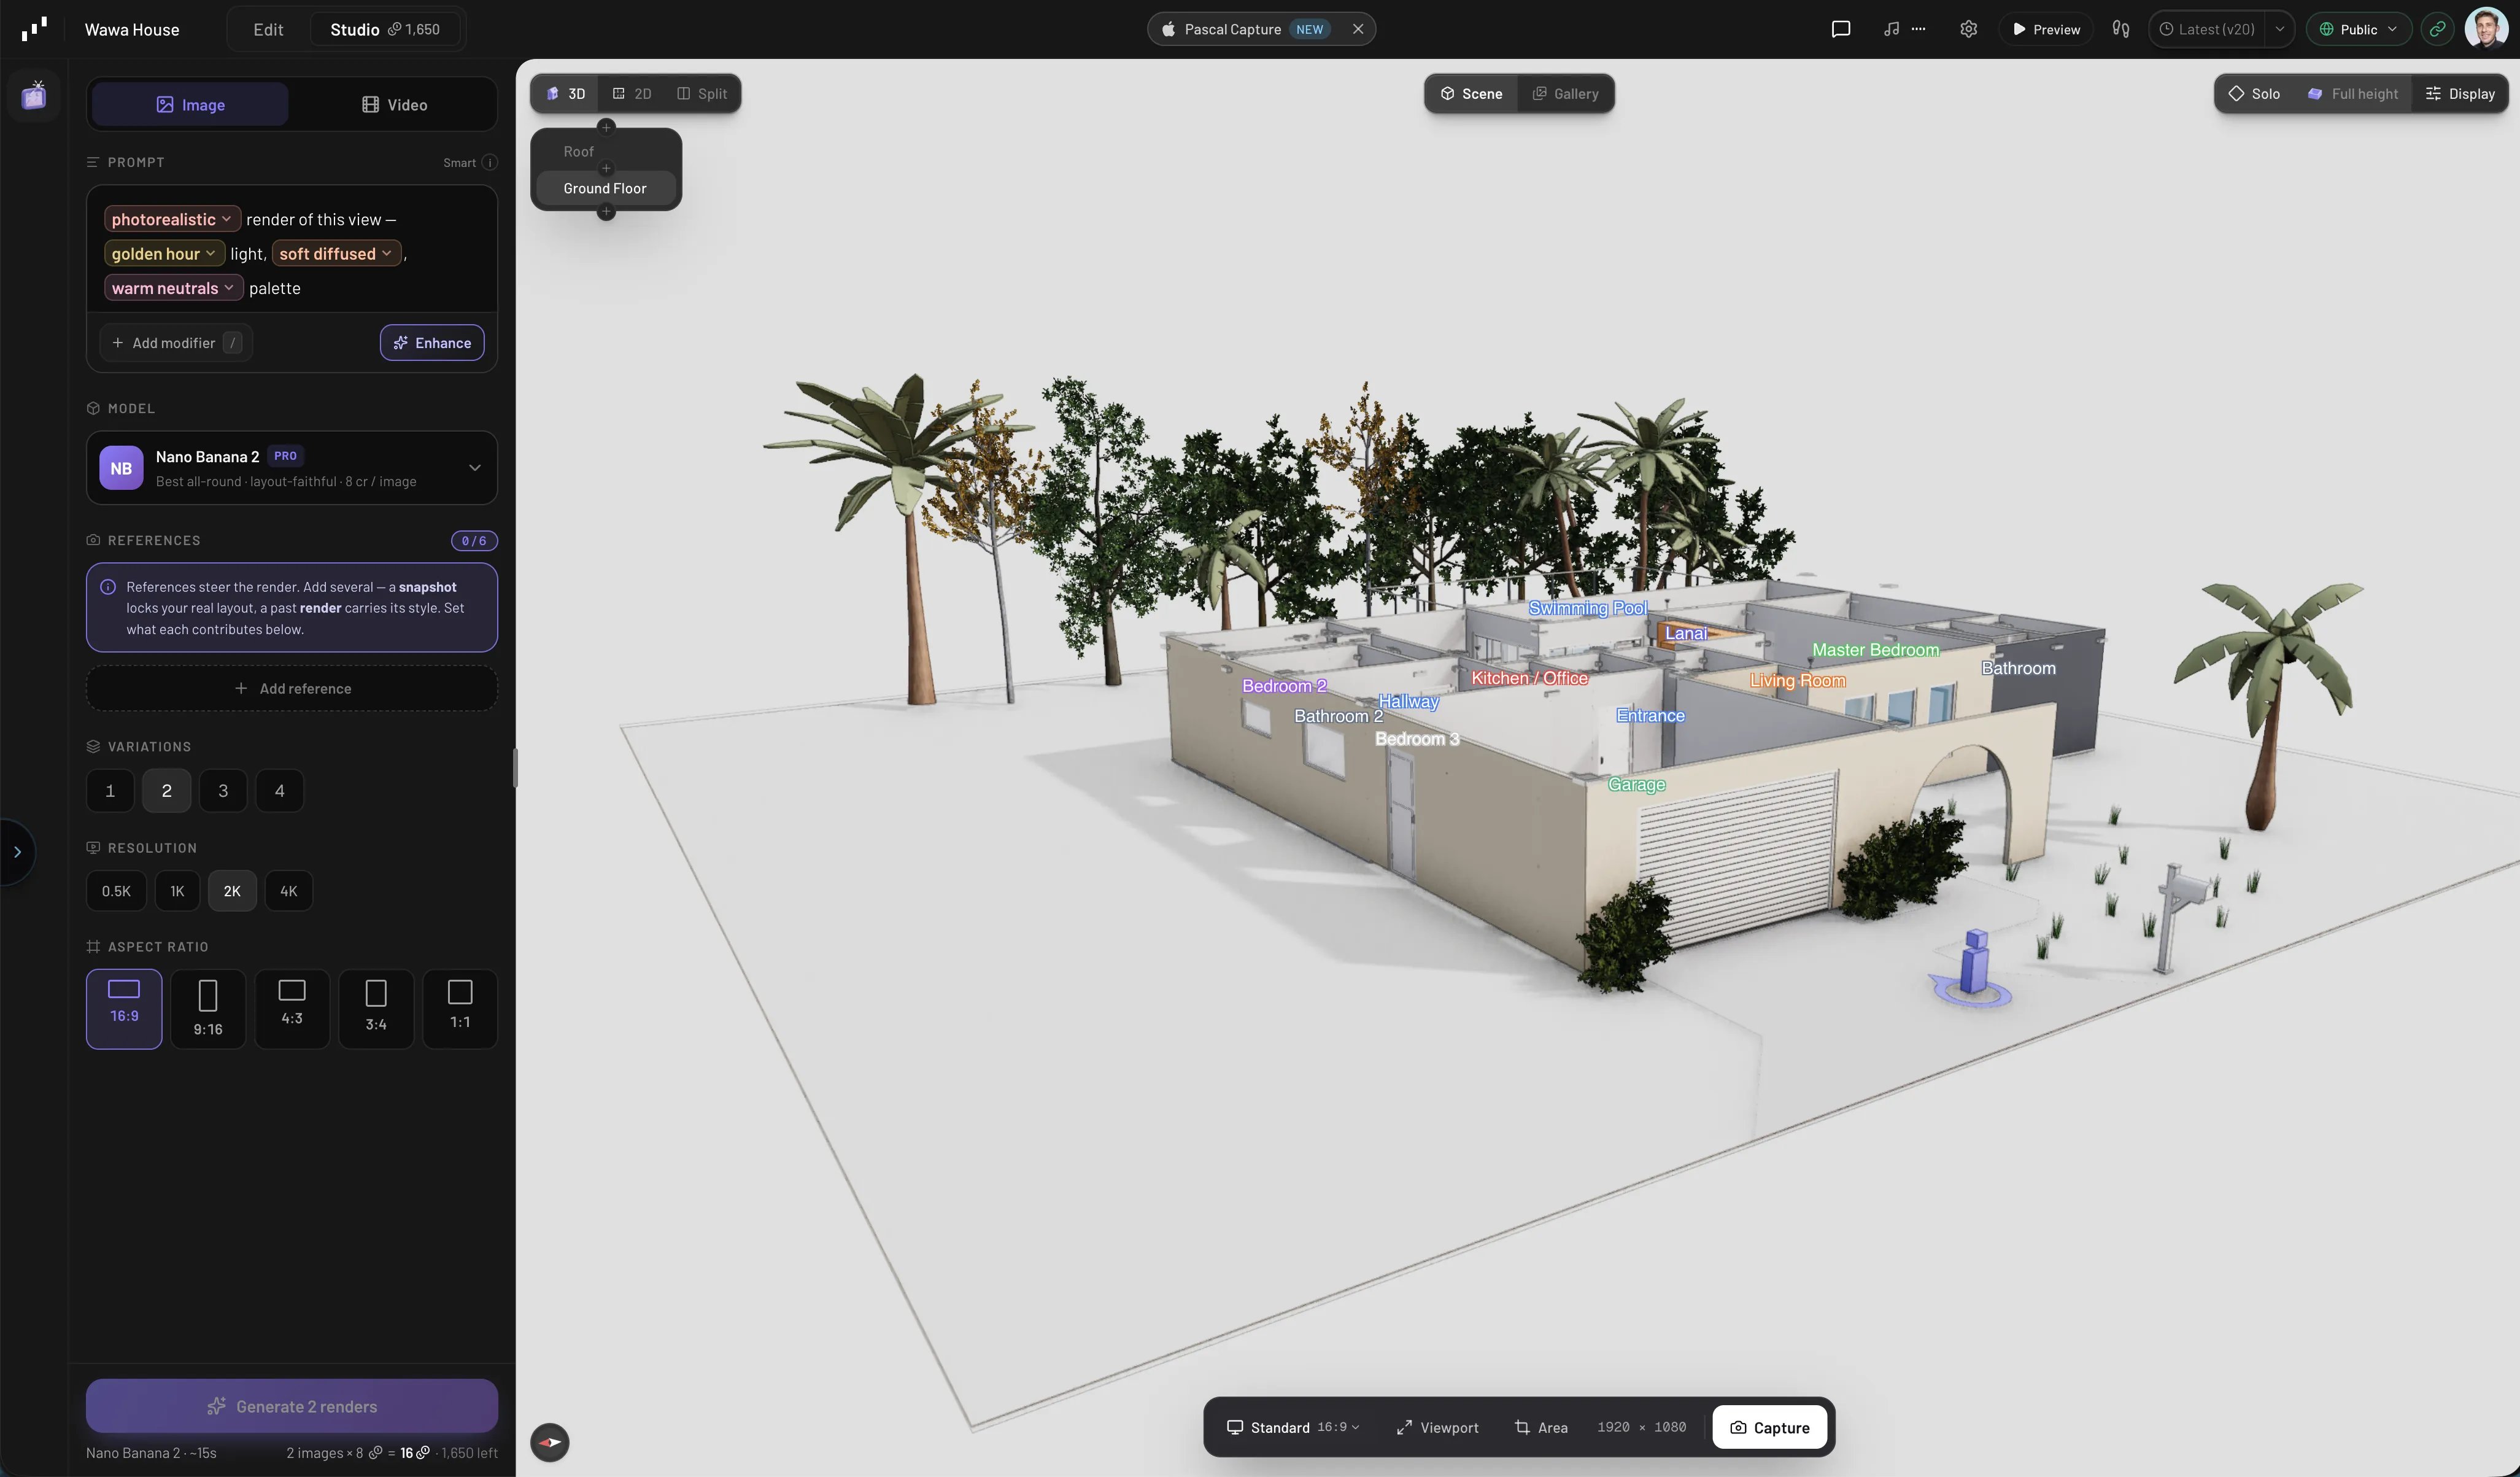Image resolution: width=2520 pixels, height=1477 pixels.
Task: Close the Pascal Capture banner
Action: [1357, 29]
